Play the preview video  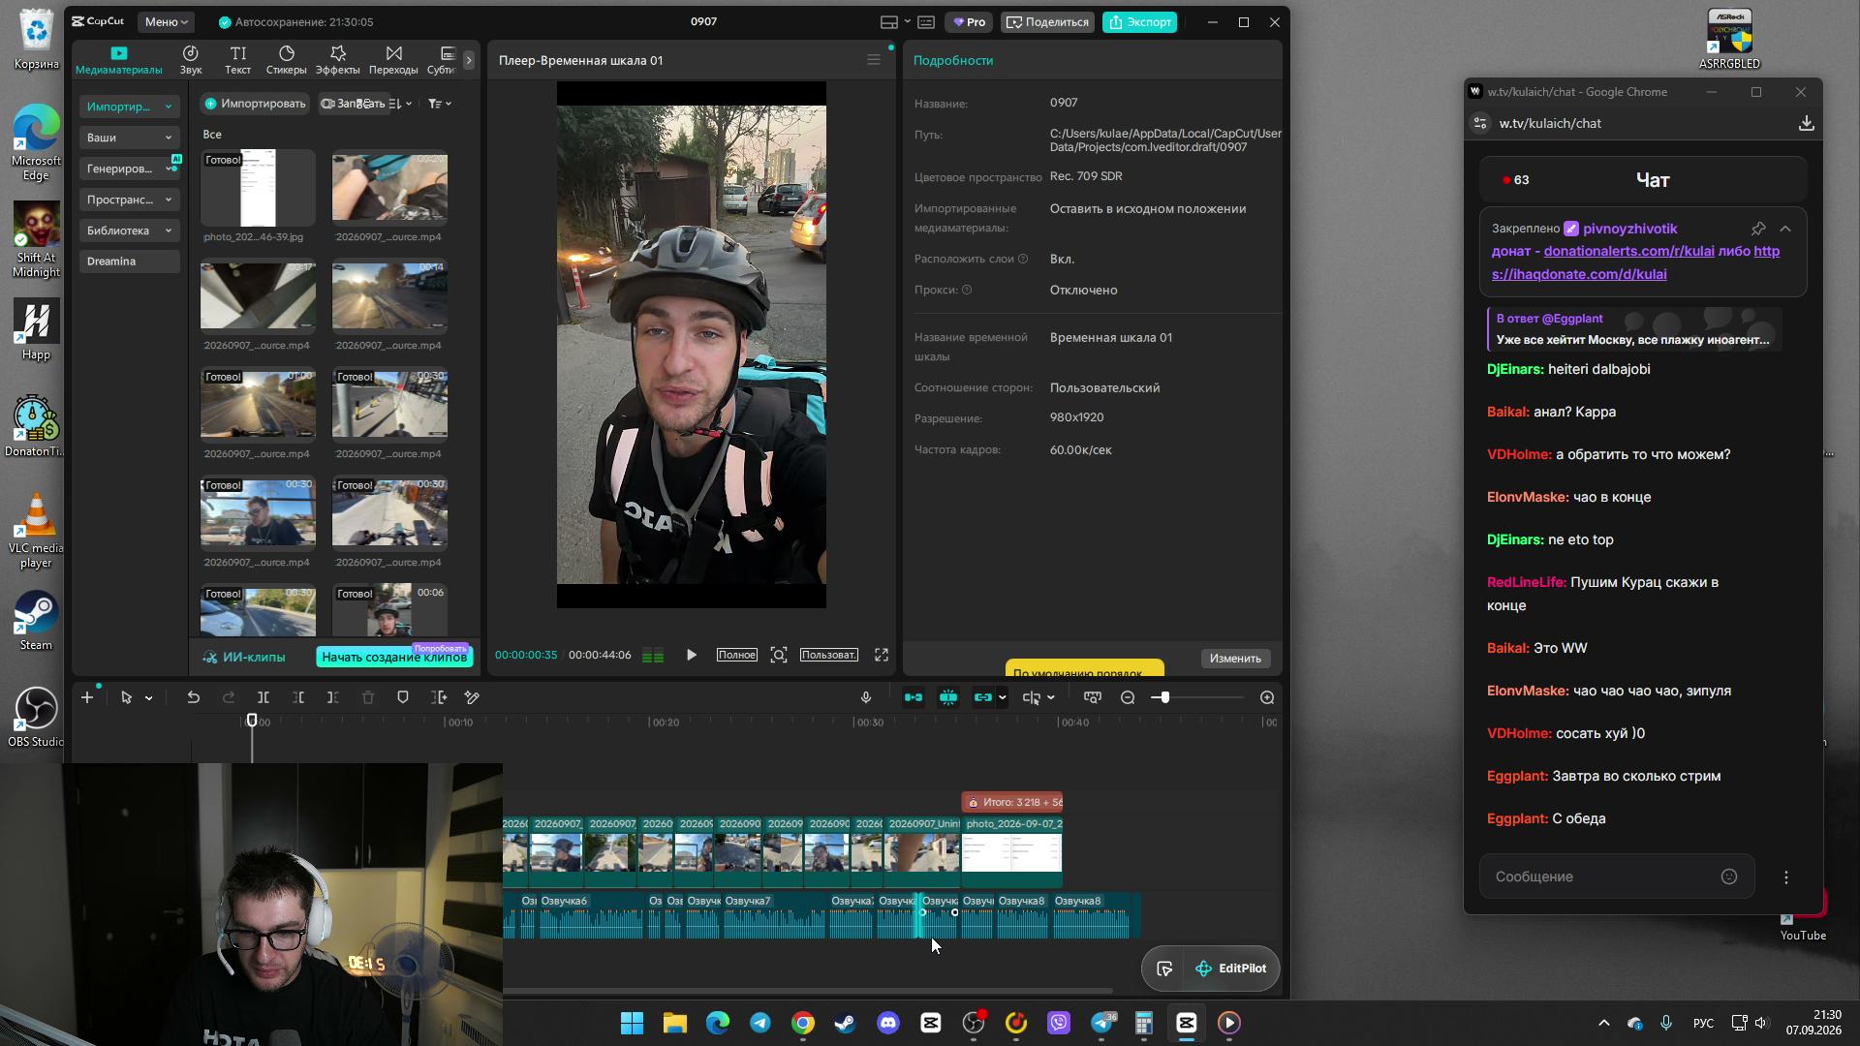[691, 655]
